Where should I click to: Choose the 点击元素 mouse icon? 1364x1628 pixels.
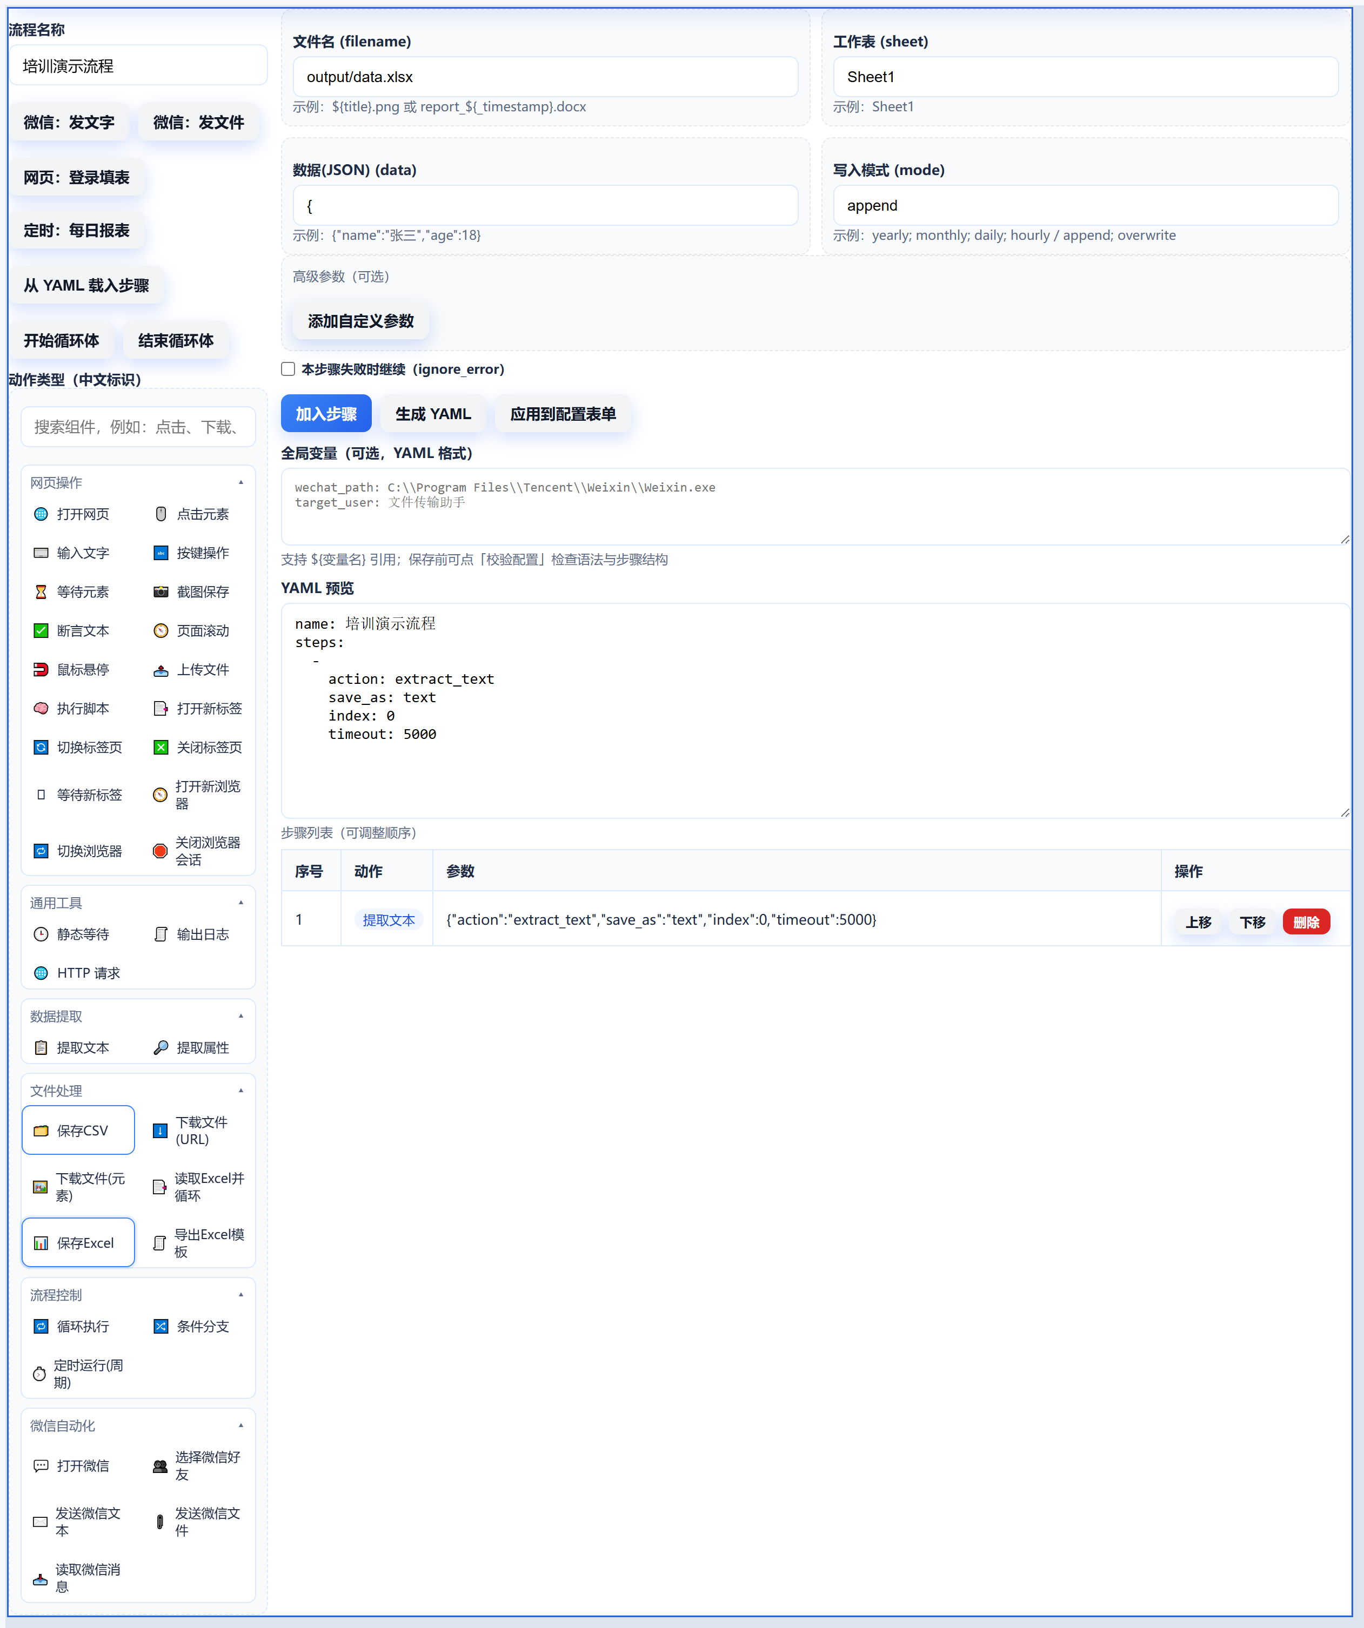[161, 514]
